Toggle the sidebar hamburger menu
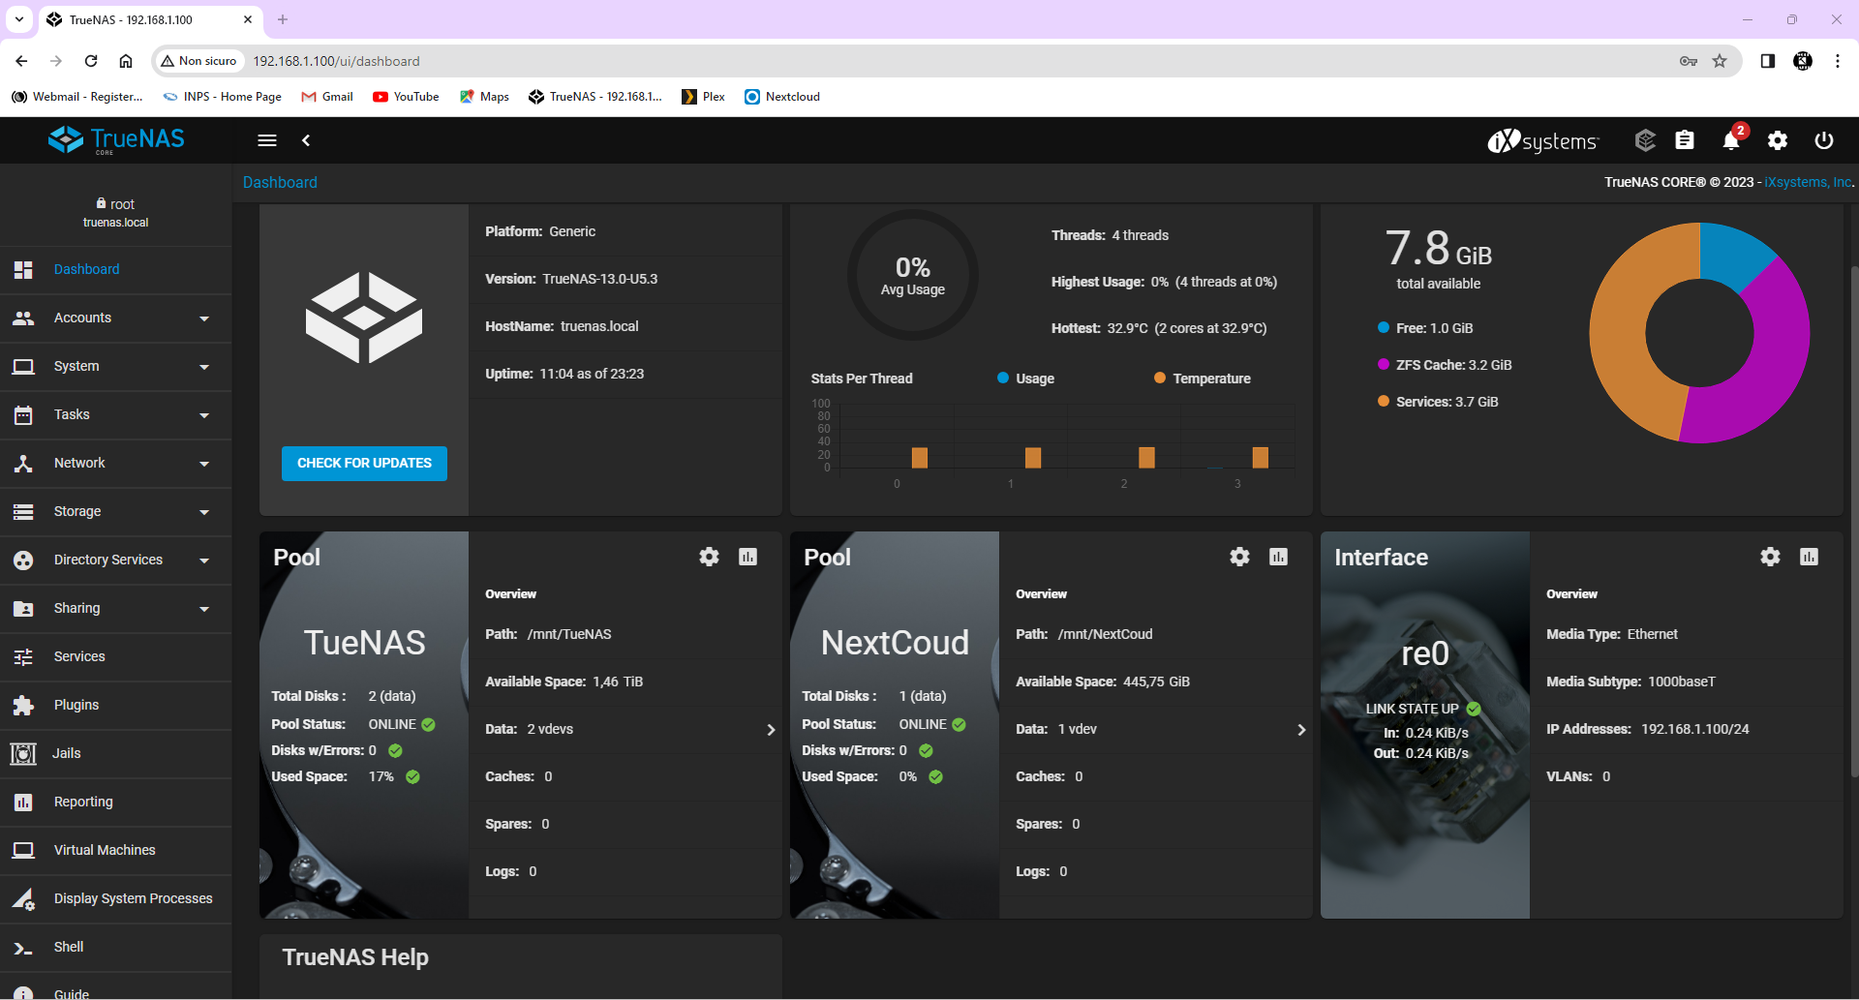 pos(267,140)
